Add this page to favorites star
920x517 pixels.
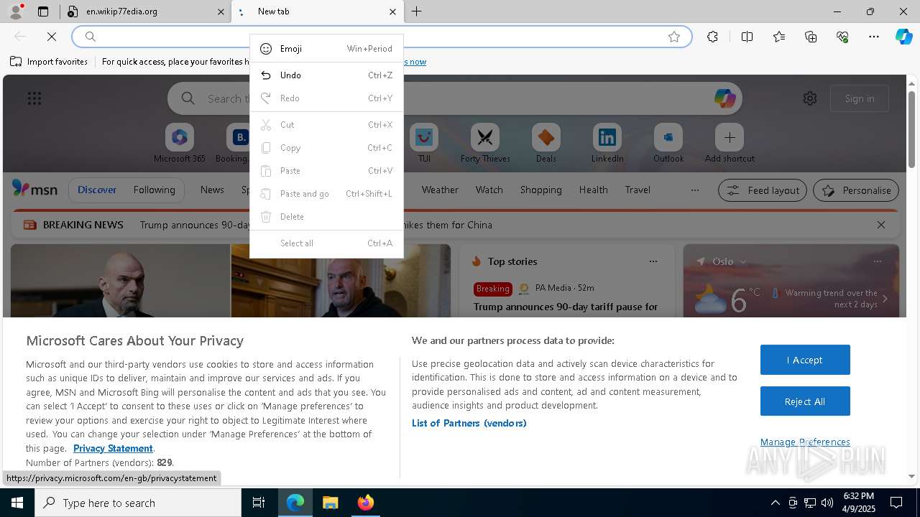tap(674, 37)
